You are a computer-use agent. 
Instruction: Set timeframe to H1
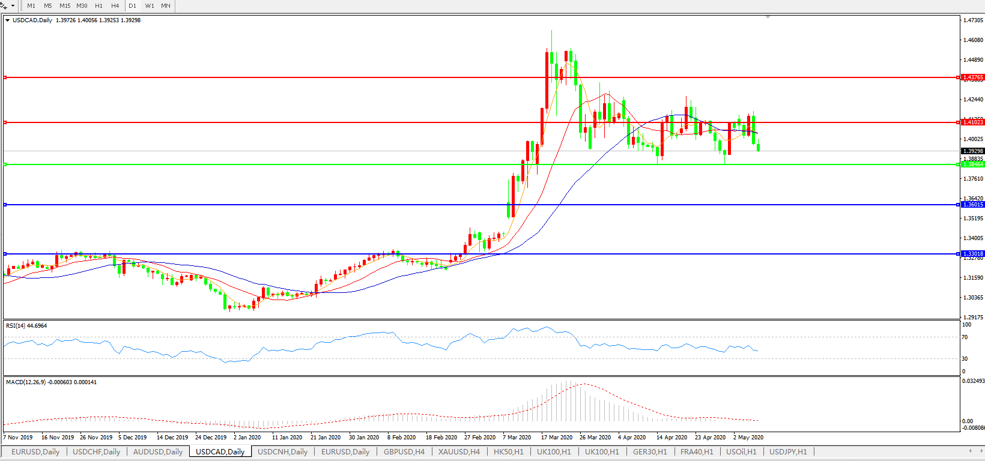pos(99,5)
